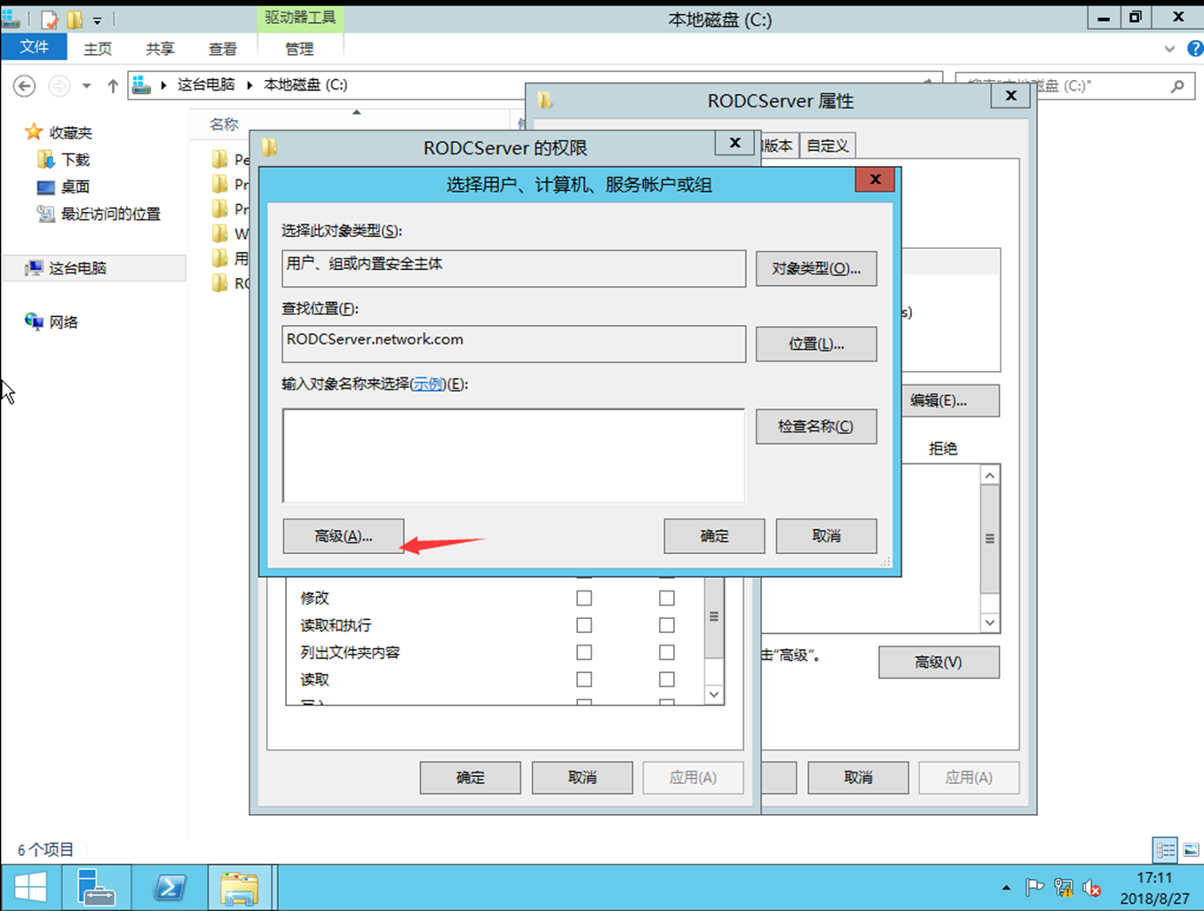Expand the ribbon chevron

point(1169,49)
